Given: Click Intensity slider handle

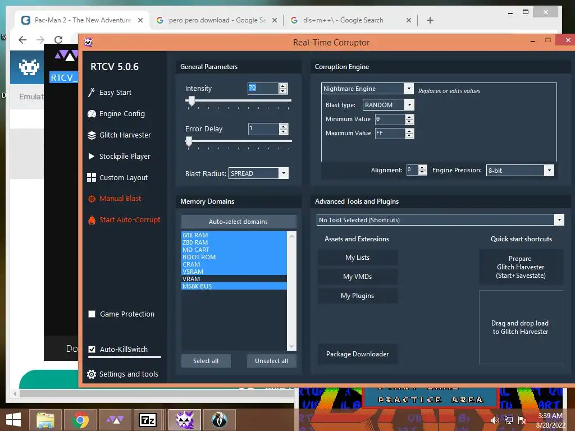Looking at the screenshot, I should (x=191, y=101).
